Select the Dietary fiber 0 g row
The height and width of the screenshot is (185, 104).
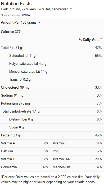click(52, 119)
